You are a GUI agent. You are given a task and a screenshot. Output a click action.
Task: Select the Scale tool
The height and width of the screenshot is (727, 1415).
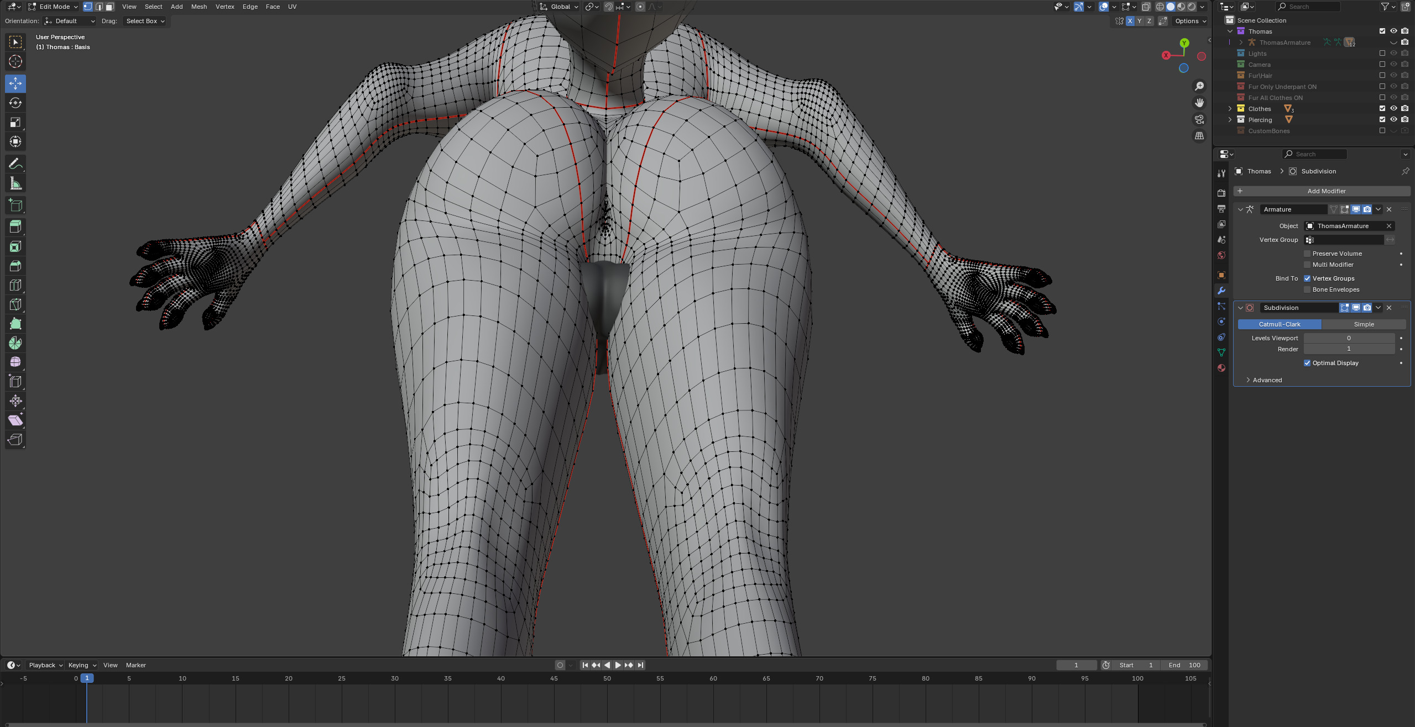click(15, 122)
